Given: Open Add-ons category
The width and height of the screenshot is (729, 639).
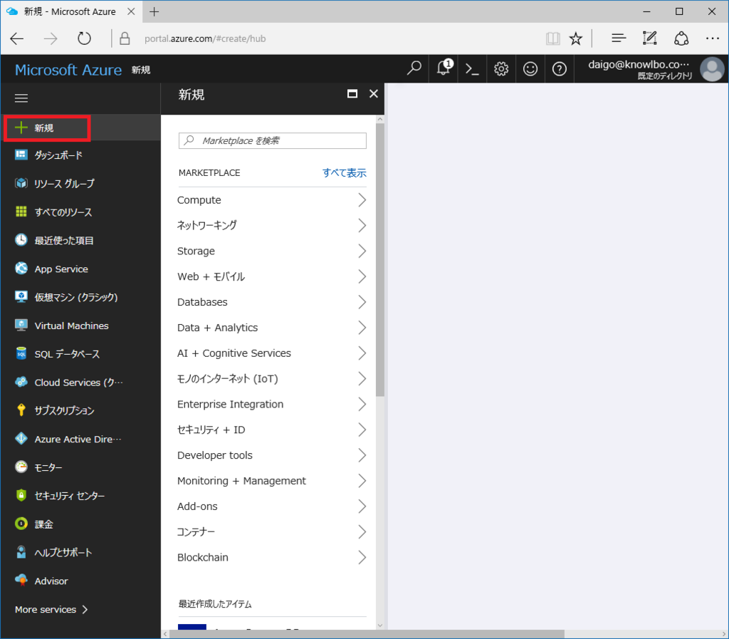Looking at the screenshot, I should point(271,506).
